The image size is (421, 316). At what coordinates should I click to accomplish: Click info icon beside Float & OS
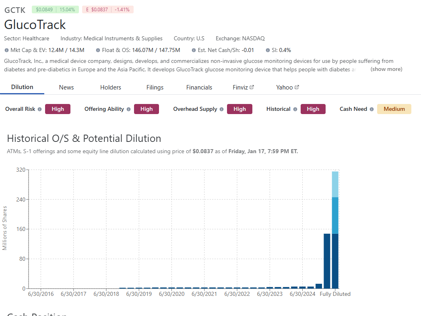(x=98, y=50)
